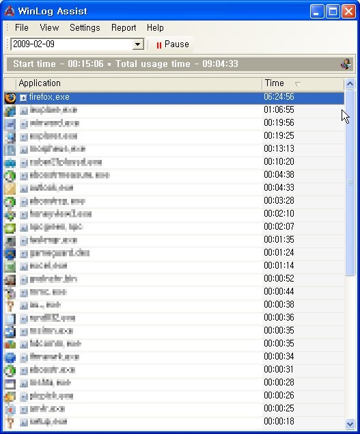Click the app icon in the 00:00:26 row
This screenshot has height=434, width=360.
click(x=10, y=396)
